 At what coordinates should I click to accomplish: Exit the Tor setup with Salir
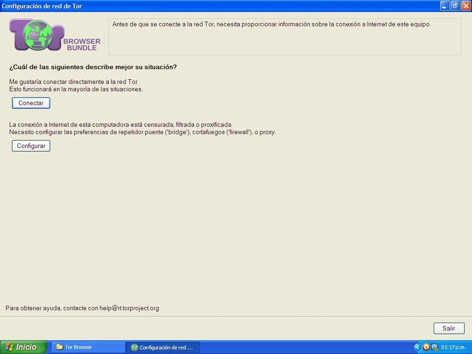pos(449,328)
